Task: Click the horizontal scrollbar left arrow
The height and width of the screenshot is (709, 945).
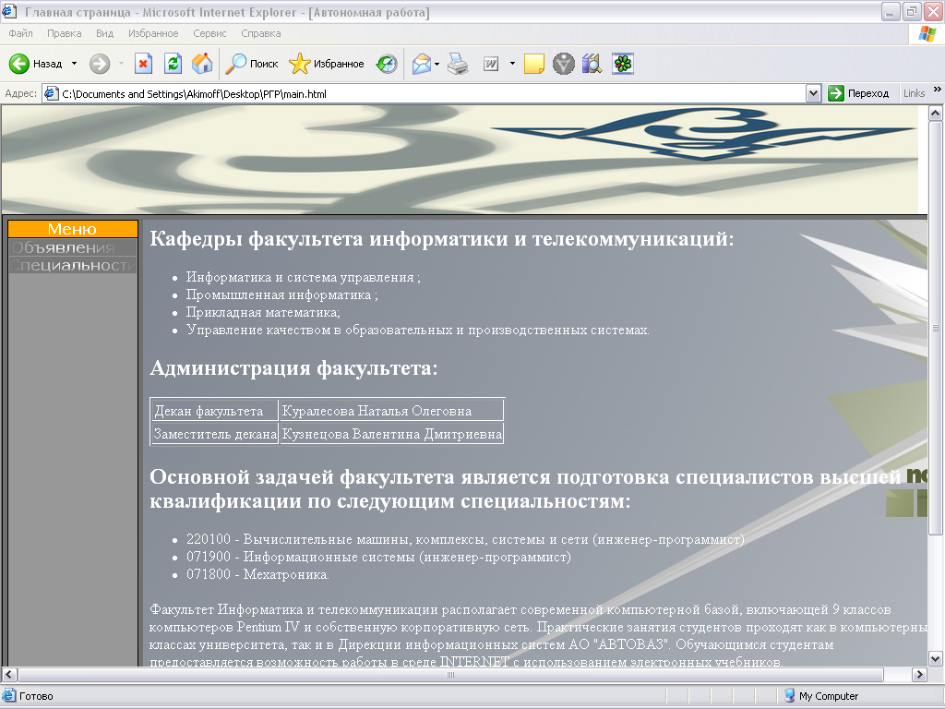Action: 9,675
